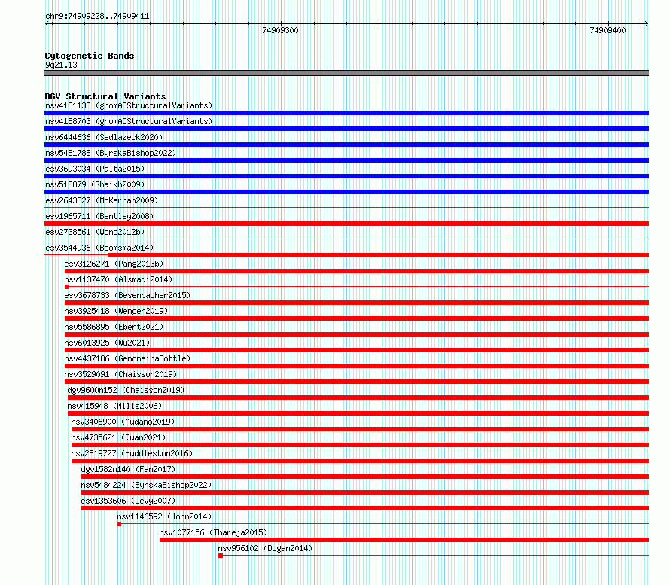Select esv1965711 (Bentley2008) entry
Viewport: 670px width, 585px height.
[x=99, y=216]
